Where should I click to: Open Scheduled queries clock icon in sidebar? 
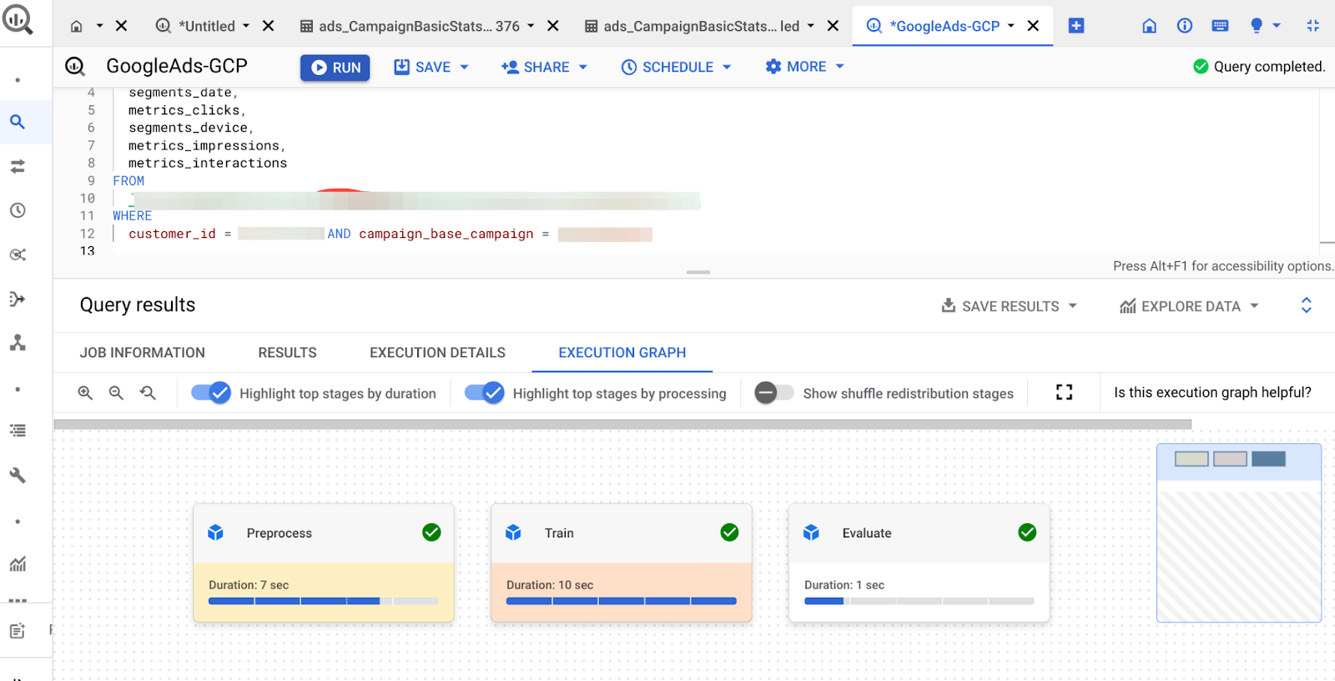click(18, 210)
